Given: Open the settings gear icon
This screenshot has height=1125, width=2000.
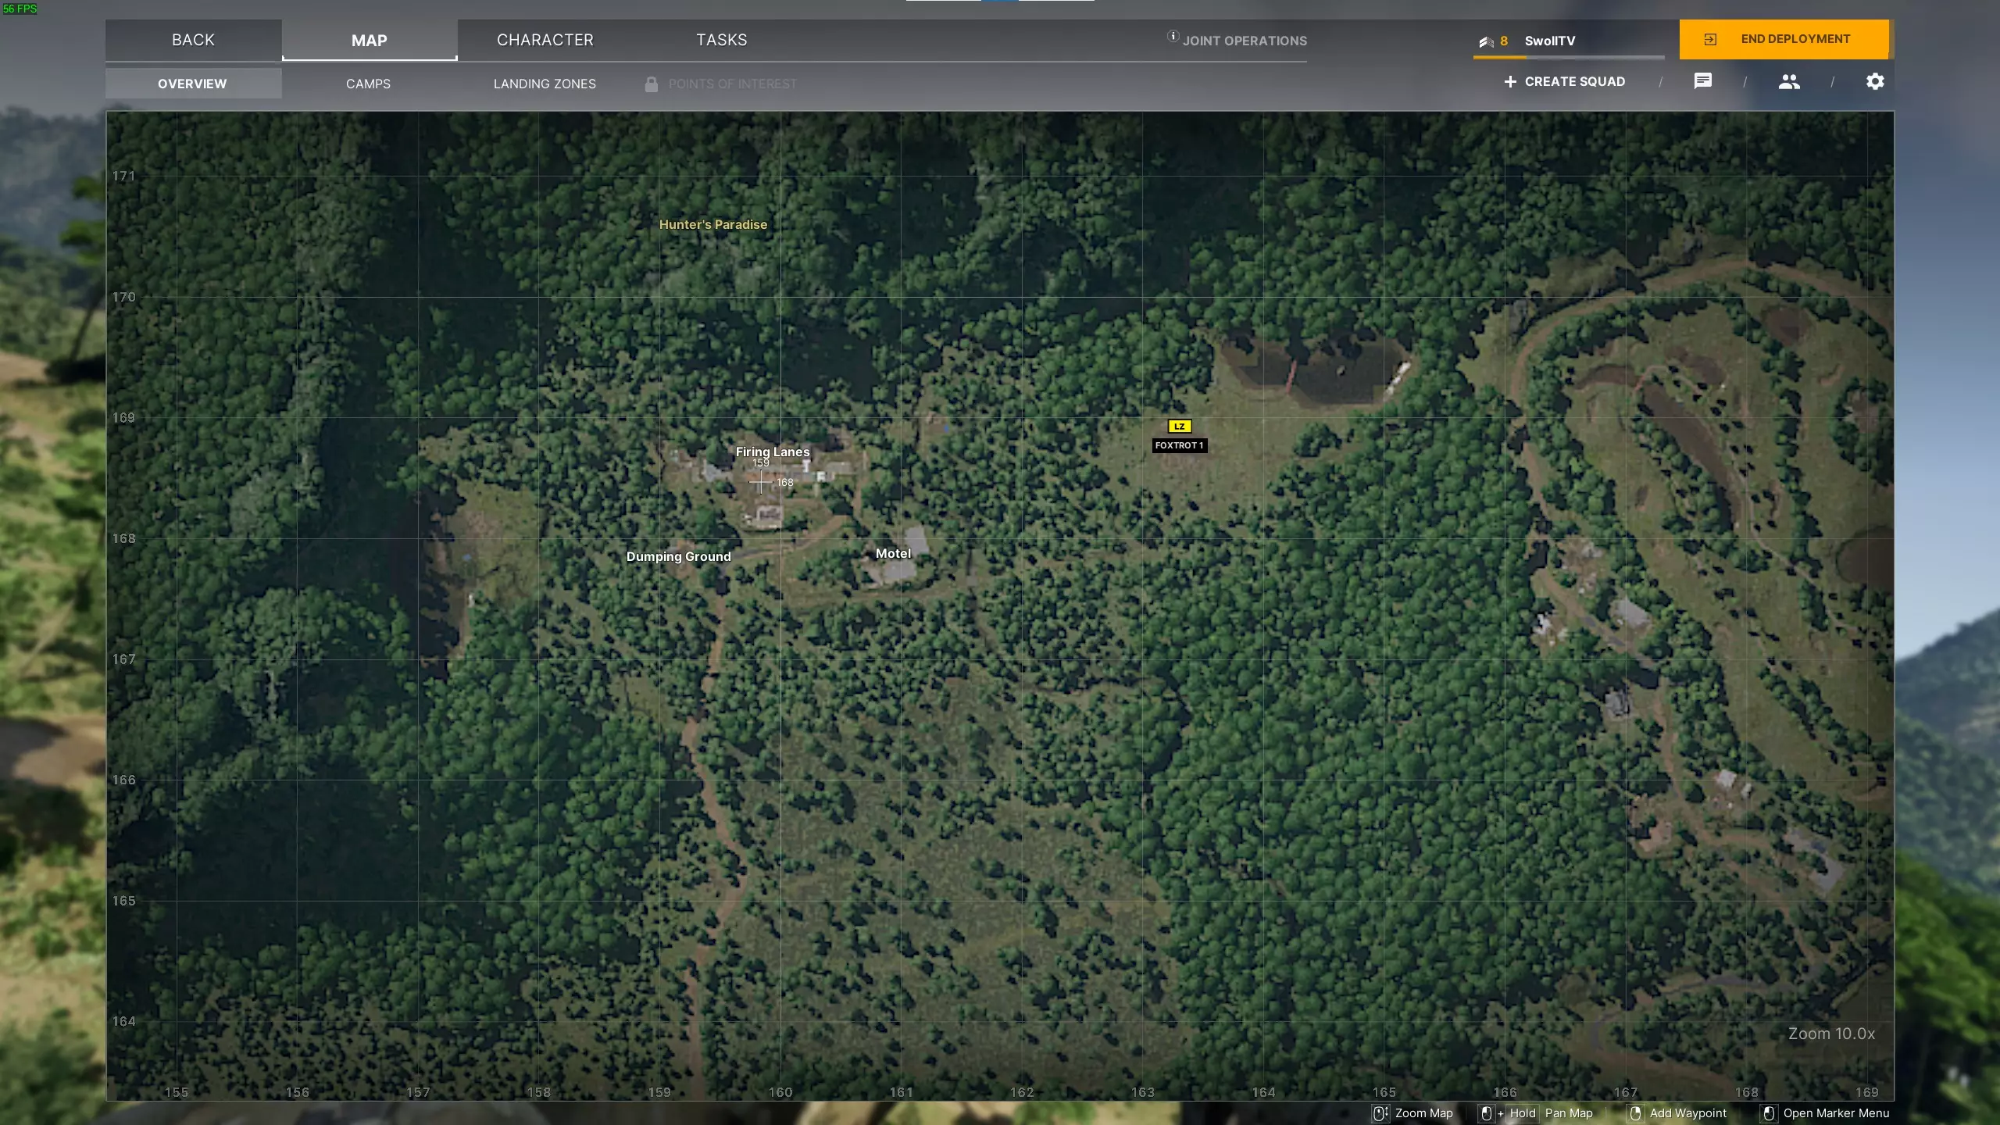Looking at the screenshot, I should pyautogui.click(x=1875, y=81).
